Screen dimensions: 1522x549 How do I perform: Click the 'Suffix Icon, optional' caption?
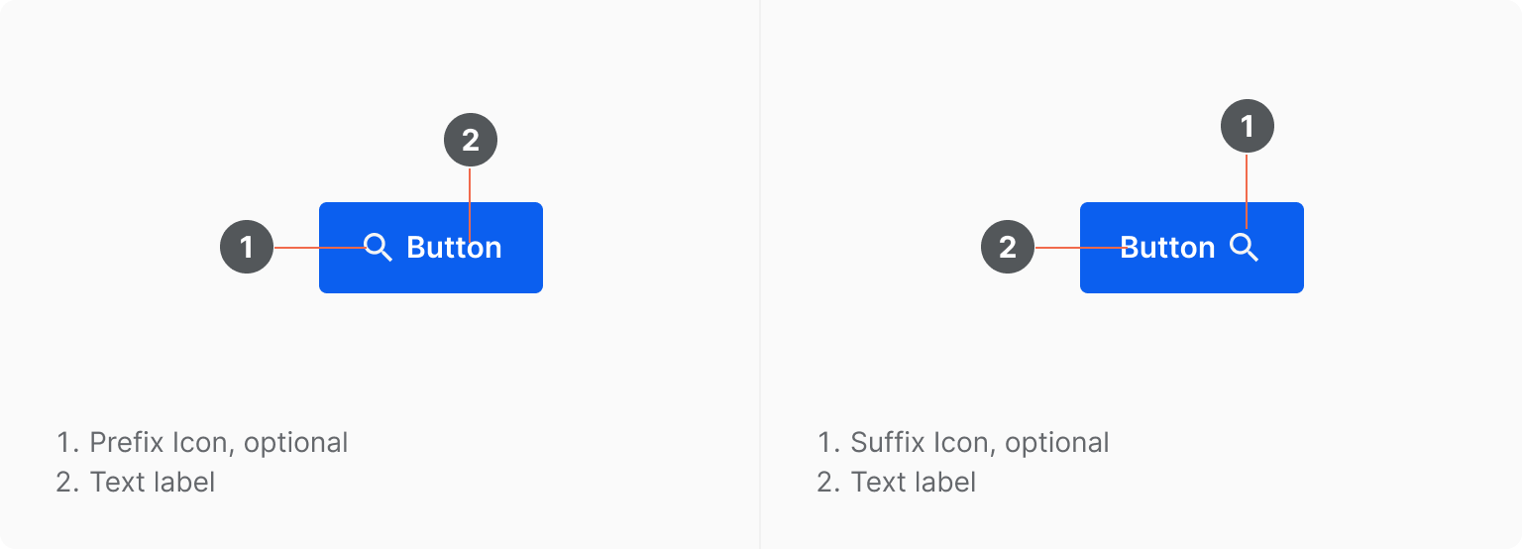coord(980,442)
